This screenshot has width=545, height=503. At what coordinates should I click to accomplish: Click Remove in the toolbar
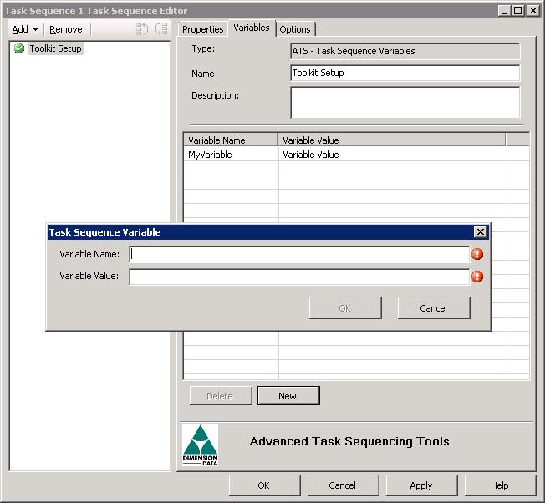(66, 29)
